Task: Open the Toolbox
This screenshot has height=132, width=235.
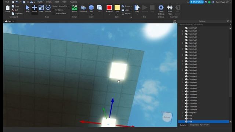Action: tap(83, 9)
